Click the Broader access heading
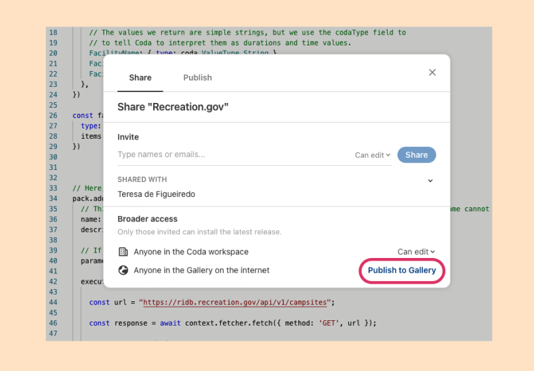 pos(148,219)
